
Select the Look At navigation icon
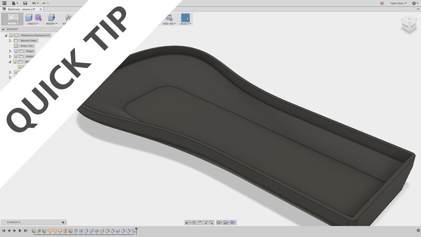(x=194, y=223)
